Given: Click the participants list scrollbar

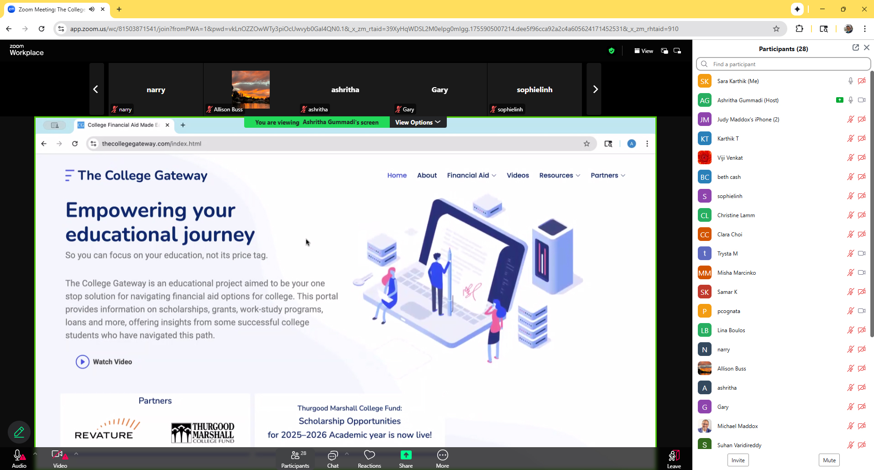Looking at the screenshot, I should (871, 205).
